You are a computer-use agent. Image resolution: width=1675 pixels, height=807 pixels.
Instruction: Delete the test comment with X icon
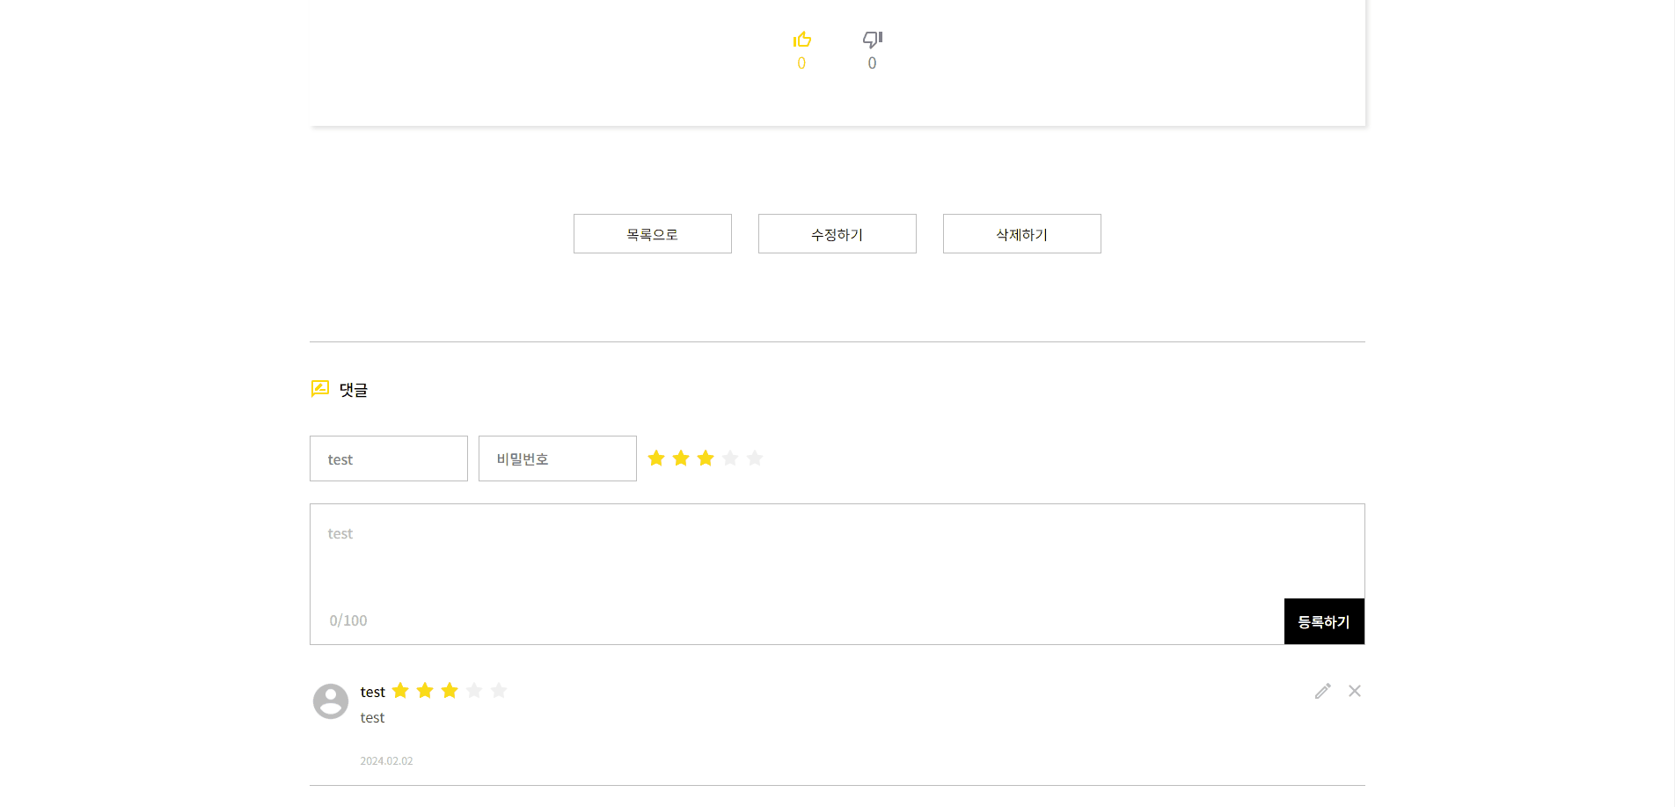coord(1355,691)
